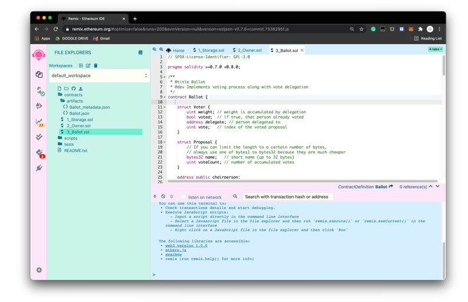This screenshot has height=302, width=468.
Task: Open the GOOGLE DRIVE bookmark
Action: click(x=71, y=38)
